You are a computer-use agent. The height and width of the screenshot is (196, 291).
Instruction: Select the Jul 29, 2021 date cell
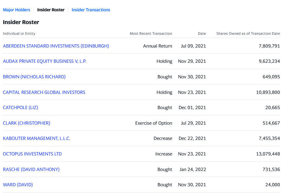[x=193, y=123]
